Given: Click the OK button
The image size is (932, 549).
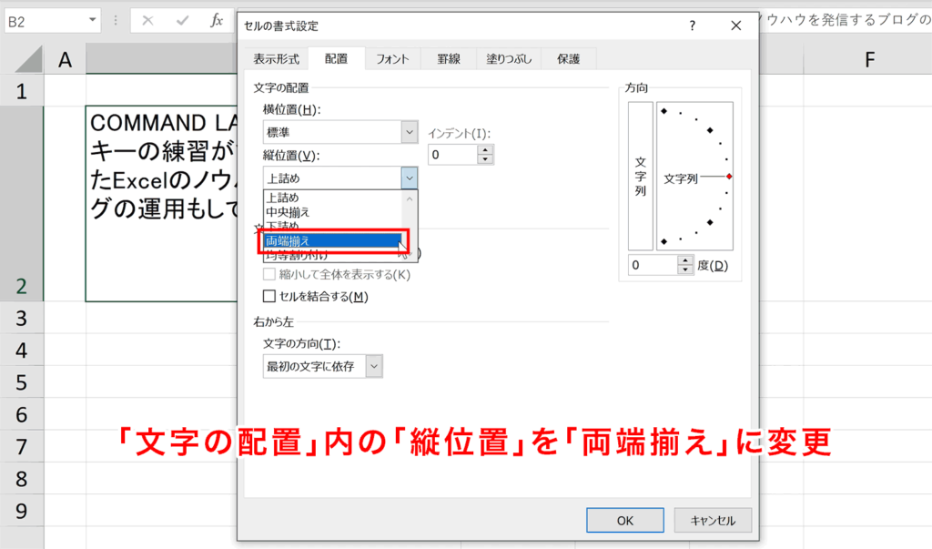Looking at the screenshot, I should tap(624, 520).
